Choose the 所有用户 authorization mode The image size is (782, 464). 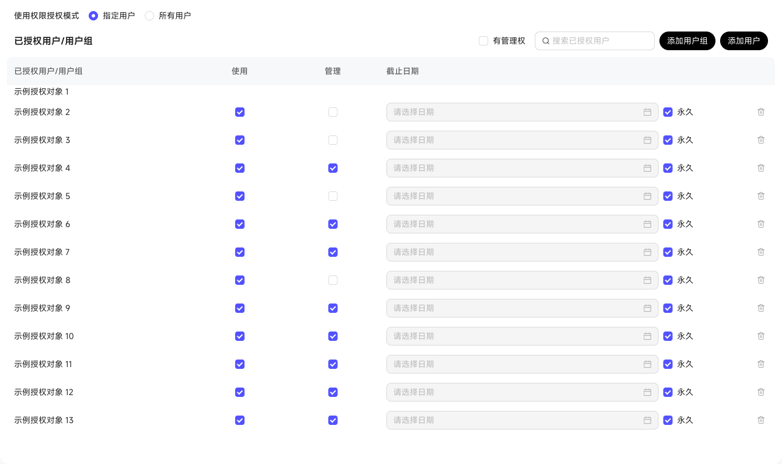coord(149,16)
